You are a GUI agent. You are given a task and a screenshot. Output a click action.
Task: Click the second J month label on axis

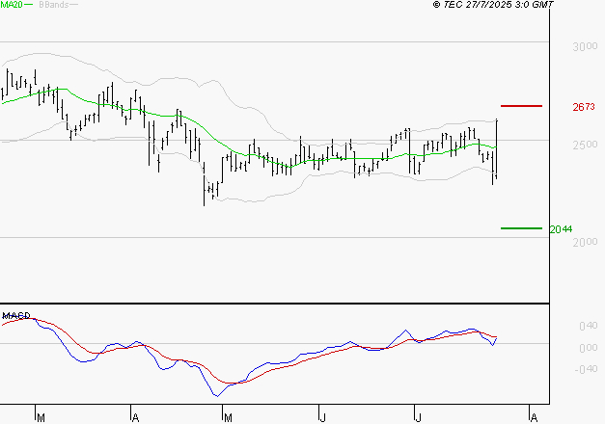pos(418,417)
